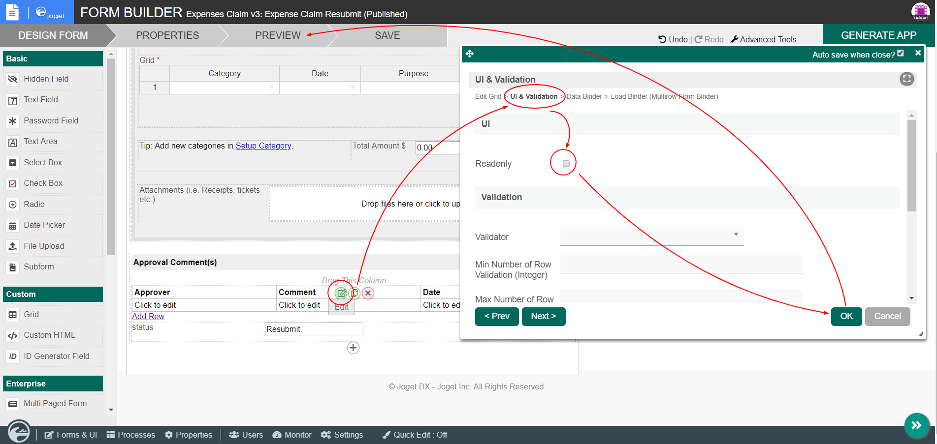937x444 pixels.
Task: Click the red delete column icon
Action: pyautogui.click(x=368, y=294)
